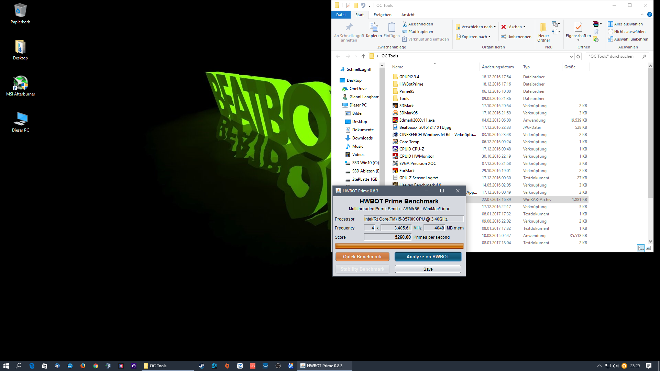The height and width of the screenshot is (371, 660).
Task: Open Verschieben nach dropdown
Action: (476, 27)
